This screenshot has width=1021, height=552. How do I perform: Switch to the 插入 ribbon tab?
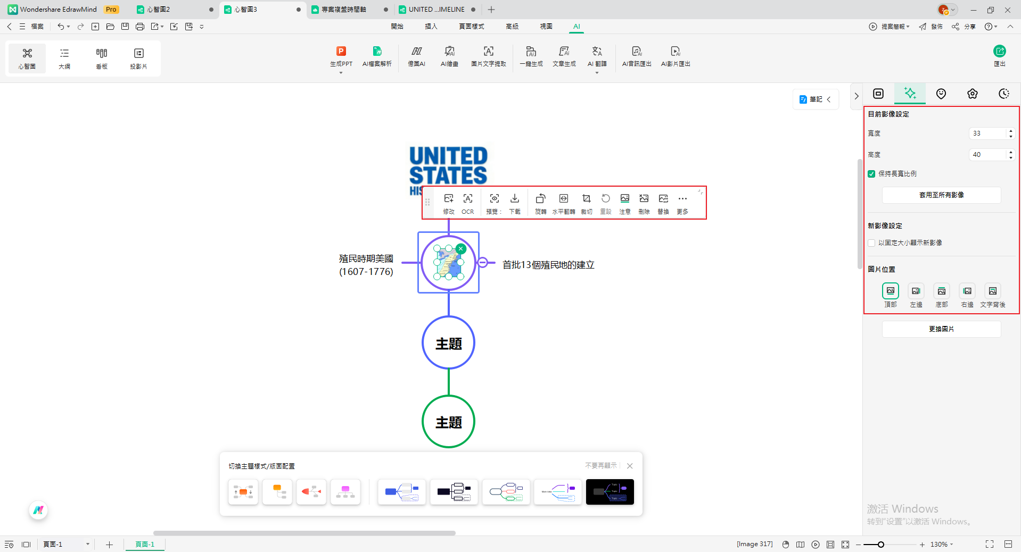(431, 26)
